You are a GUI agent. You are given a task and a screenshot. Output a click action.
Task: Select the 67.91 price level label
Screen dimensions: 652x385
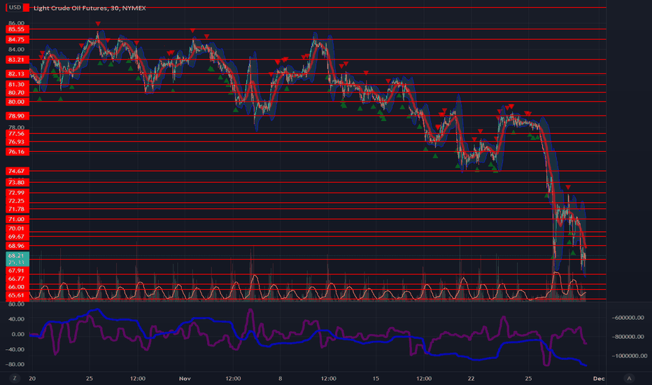pyautogui.click(x=17, y=270)
